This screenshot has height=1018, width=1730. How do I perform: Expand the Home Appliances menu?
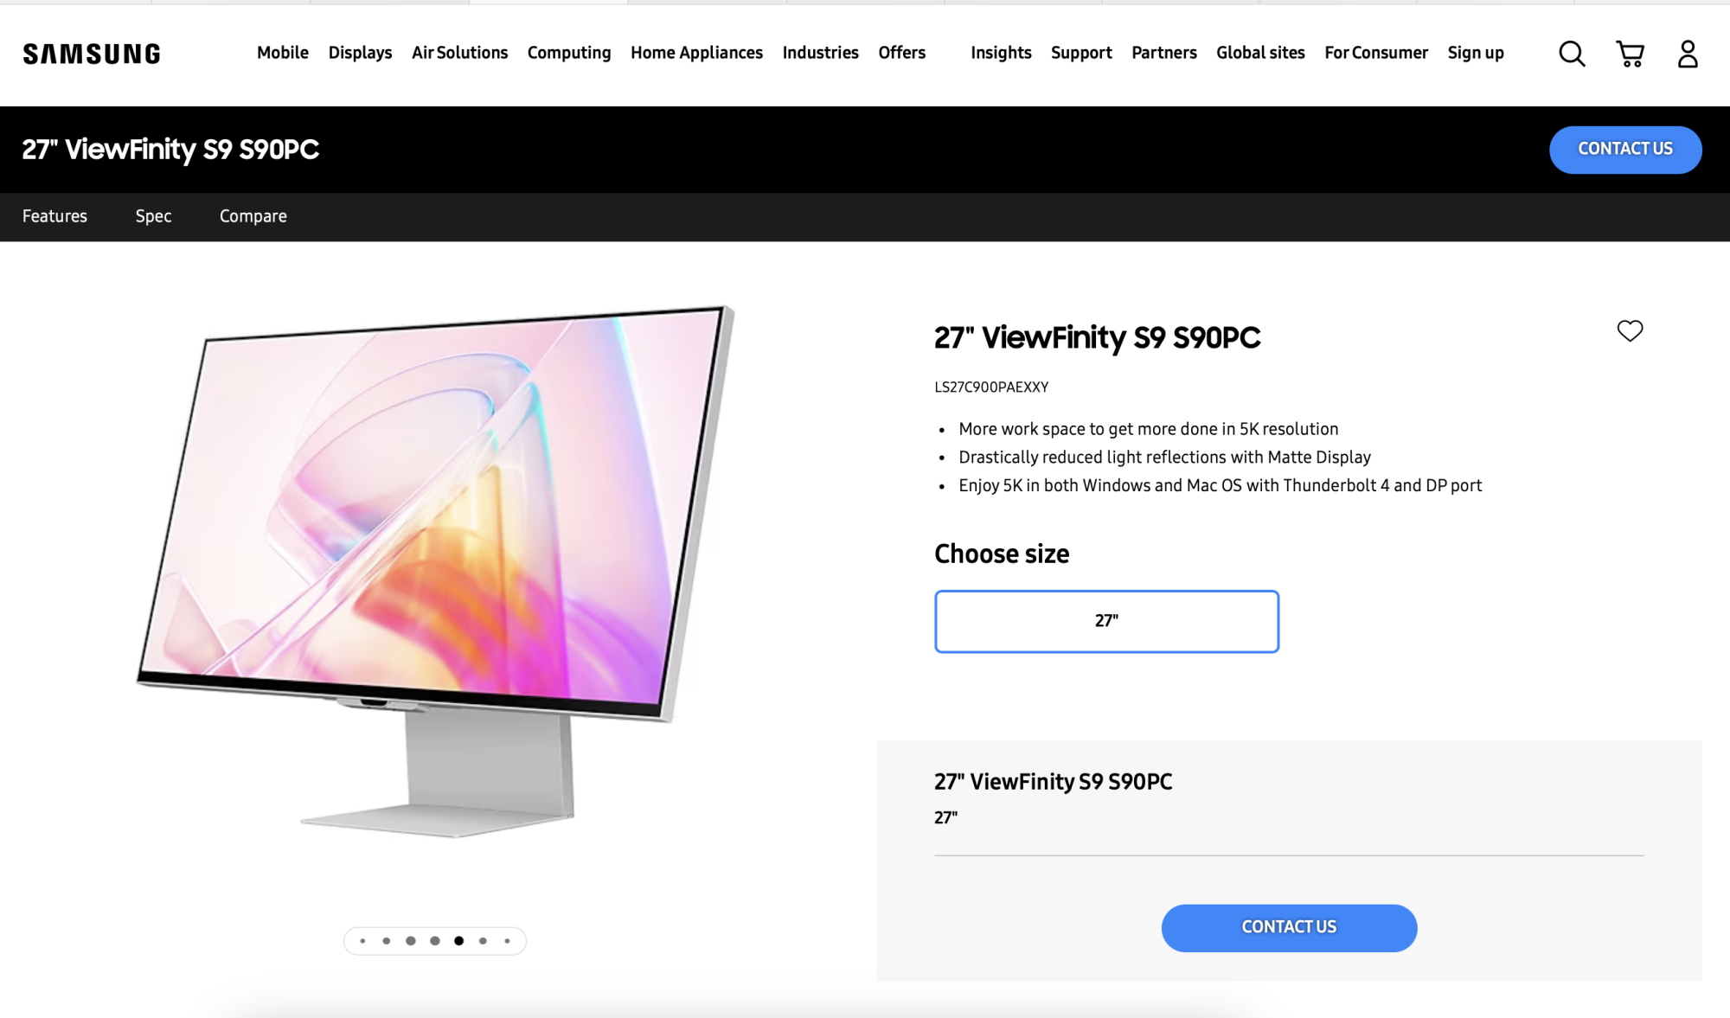tap(696, 53)
